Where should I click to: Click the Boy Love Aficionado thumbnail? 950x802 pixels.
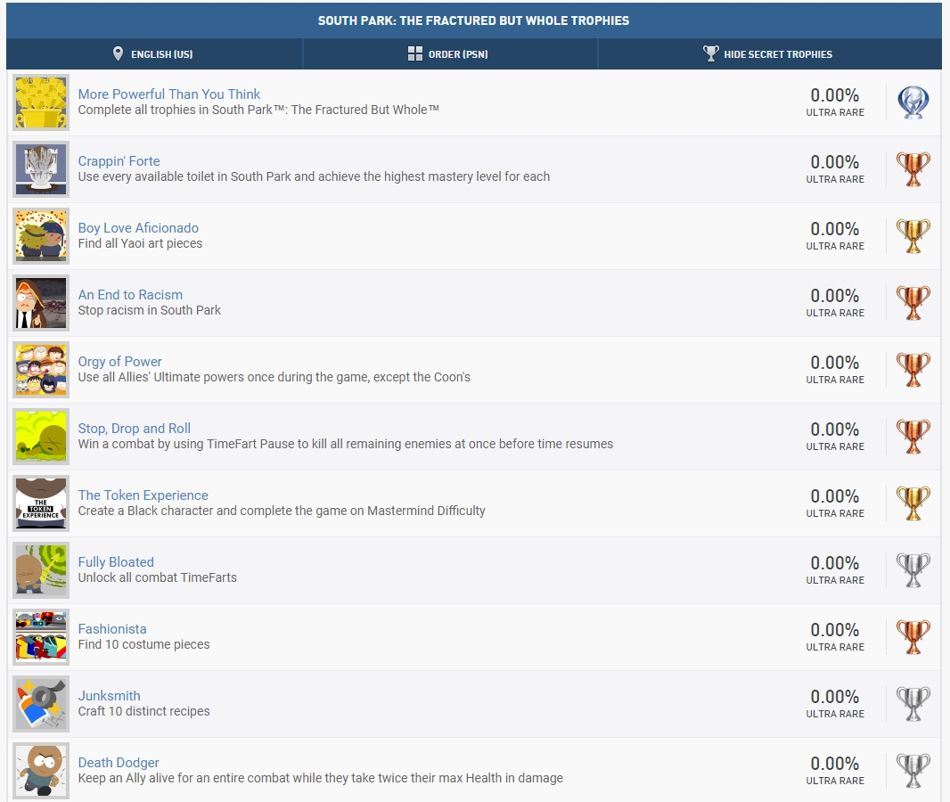click(41, 235)
